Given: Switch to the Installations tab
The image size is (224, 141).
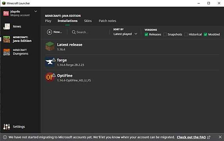Looking at the screenshot, I should (68, 21).
